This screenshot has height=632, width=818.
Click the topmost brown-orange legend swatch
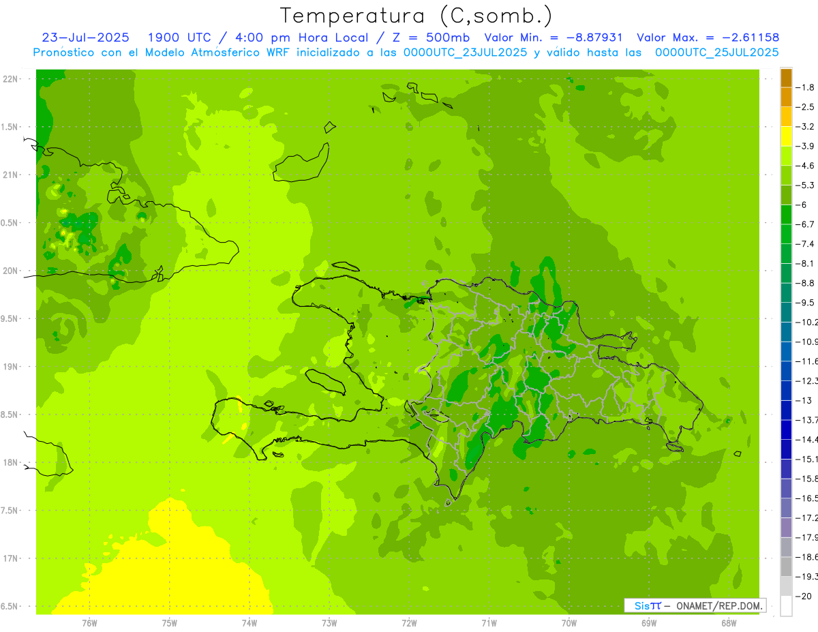(786, 78)
